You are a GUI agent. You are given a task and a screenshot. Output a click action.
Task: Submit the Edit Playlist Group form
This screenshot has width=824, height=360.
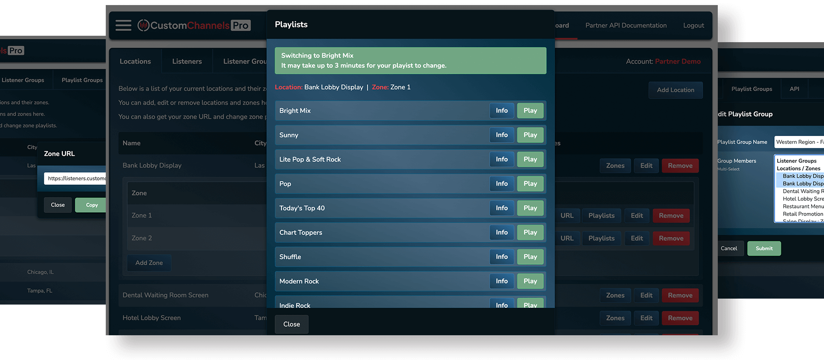pyautogui.click(x=764, y=249)
